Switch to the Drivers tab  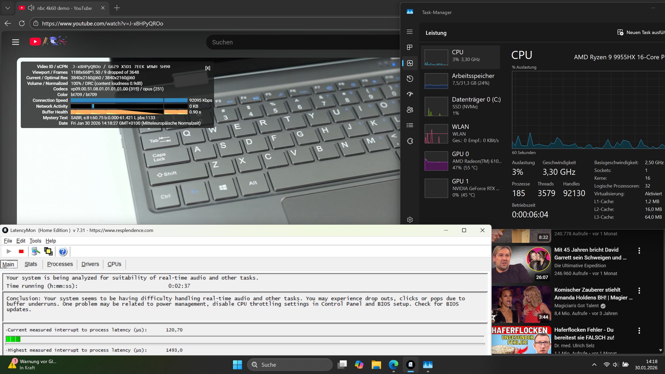[90, 264]
